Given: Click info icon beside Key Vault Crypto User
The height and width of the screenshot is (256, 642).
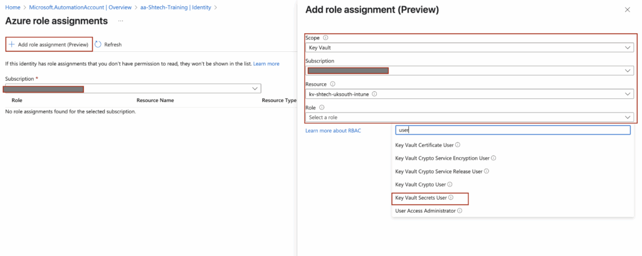Looking at the screenshot, I should click(450, 185).
